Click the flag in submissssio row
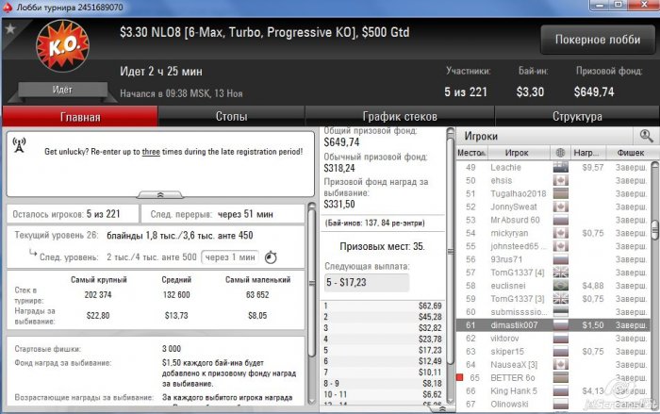 click(560, 311)
